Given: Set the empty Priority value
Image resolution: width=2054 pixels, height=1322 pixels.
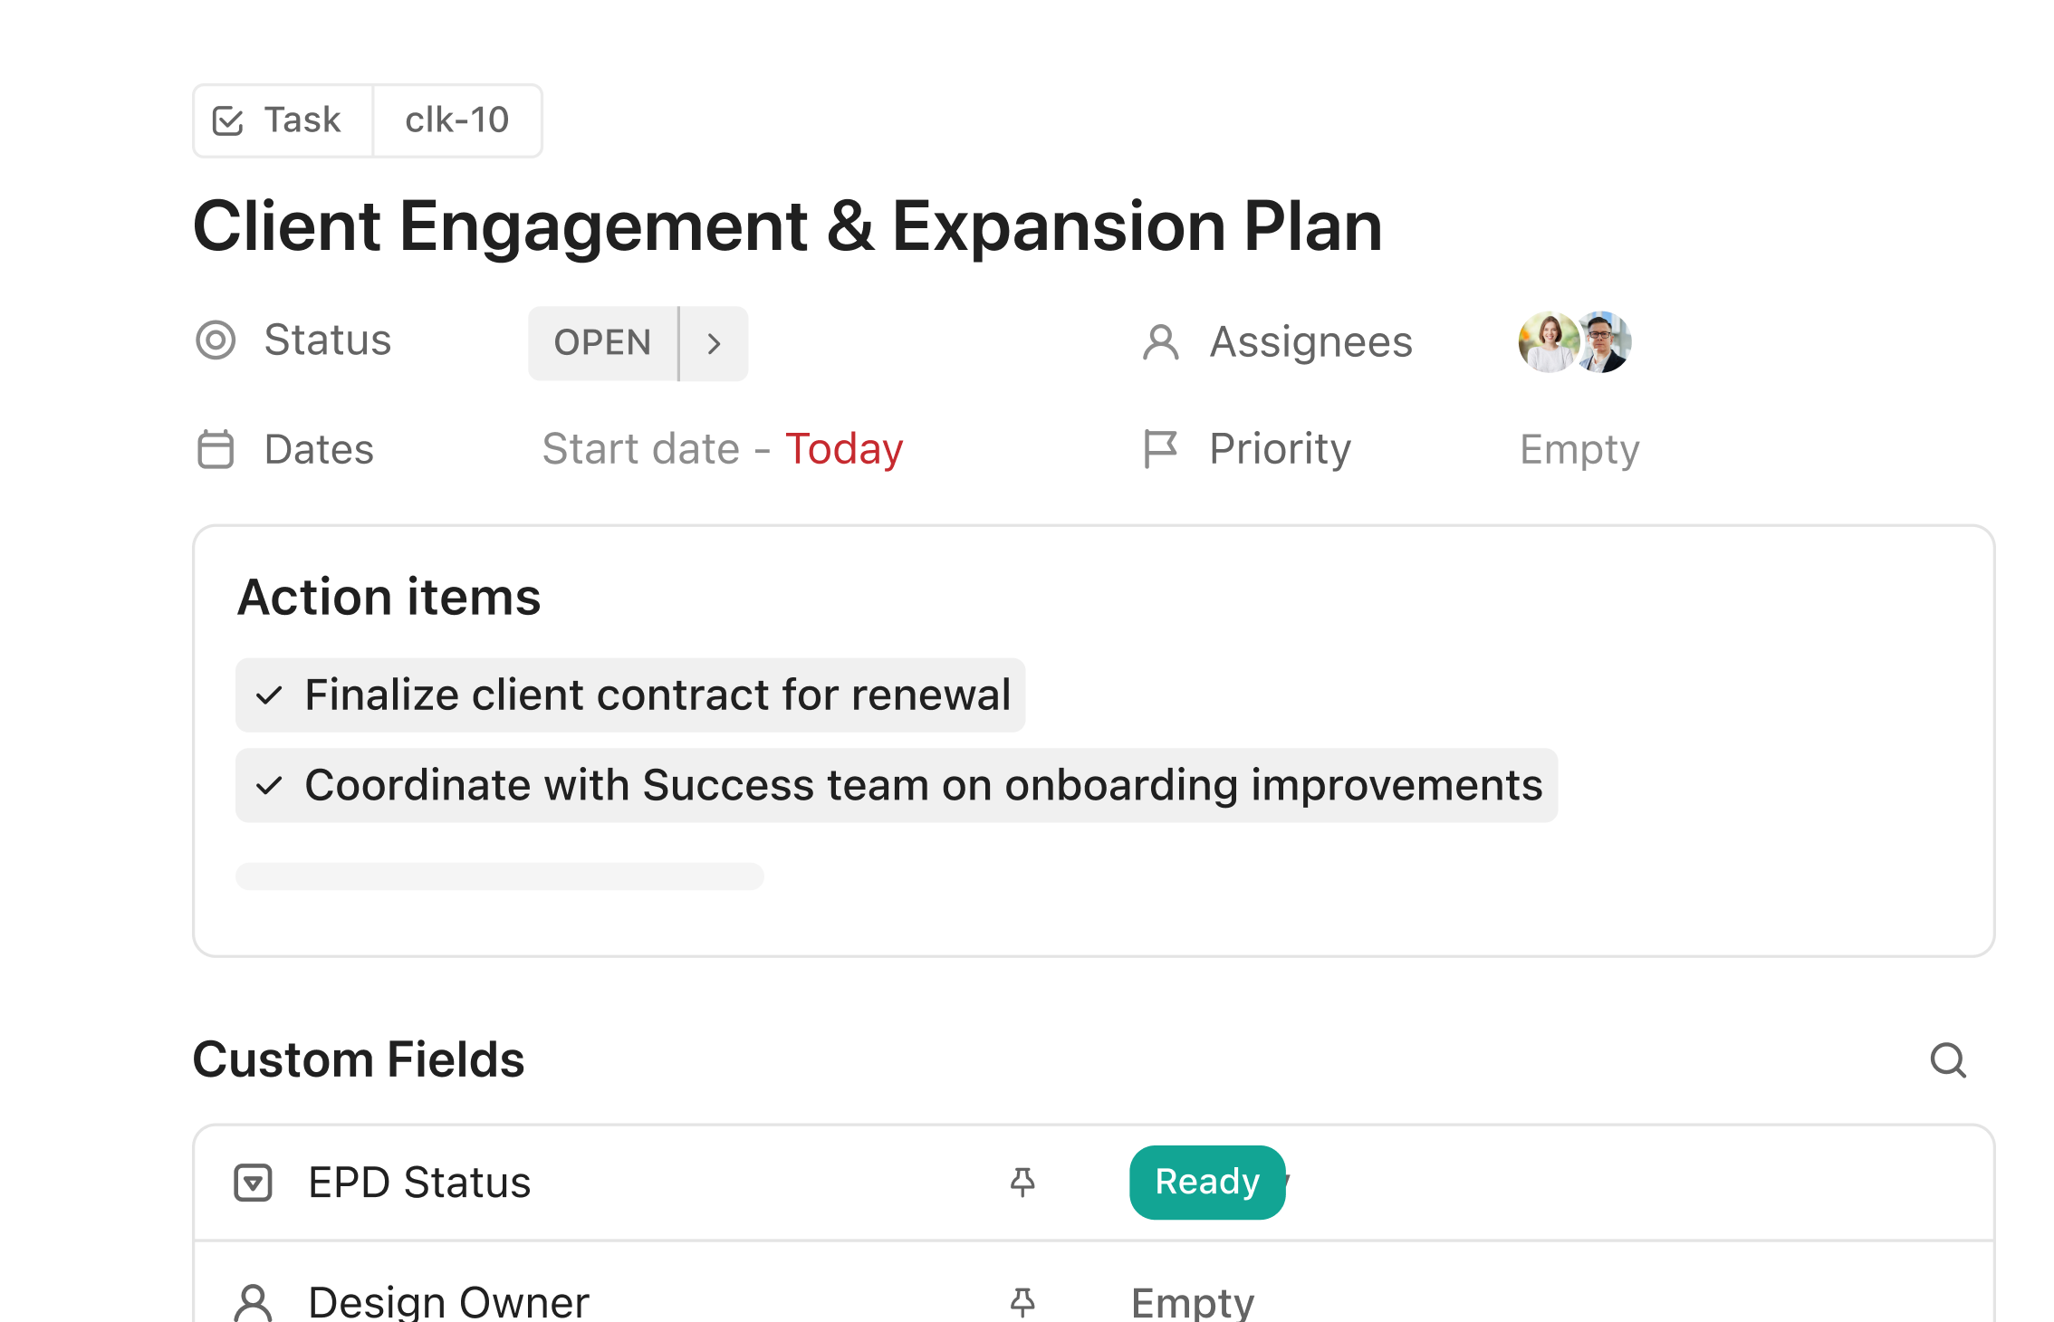Looking at the screenshot, I should [x=1579, y=449].
